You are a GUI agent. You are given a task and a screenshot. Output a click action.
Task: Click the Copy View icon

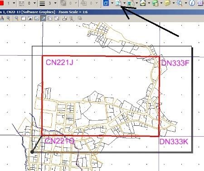(x=65, y=19)
